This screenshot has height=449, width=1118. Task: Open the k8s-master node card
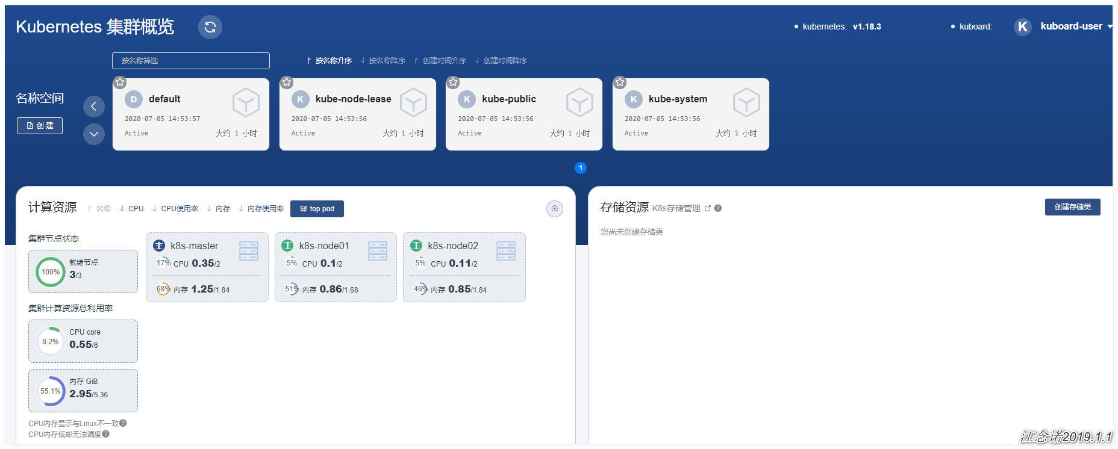pyautogui.click(x=207, y=267)
